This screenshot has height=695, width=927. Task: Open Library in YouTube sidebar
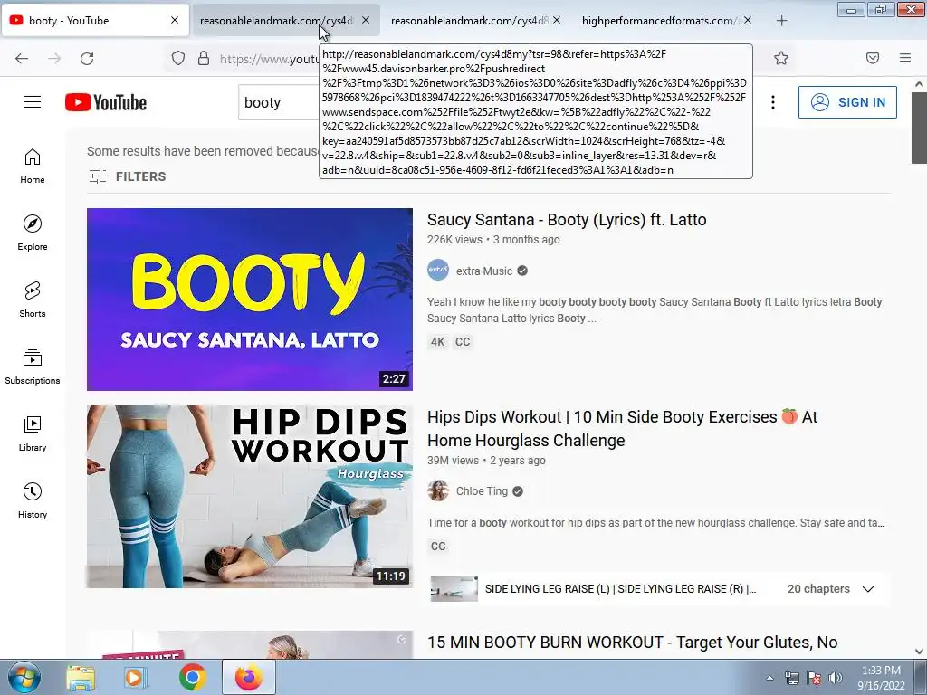33,433
